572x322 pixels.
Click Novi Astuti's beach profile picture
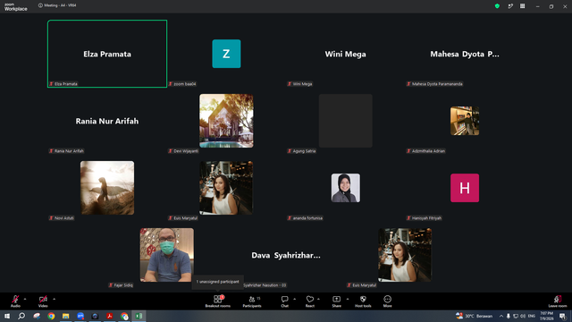pos(107,188)
